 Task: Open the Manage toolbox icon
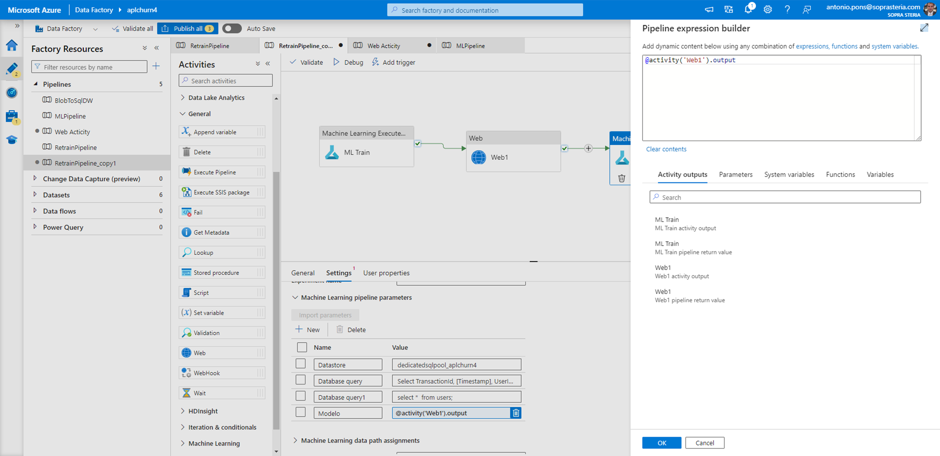point(12,116)
